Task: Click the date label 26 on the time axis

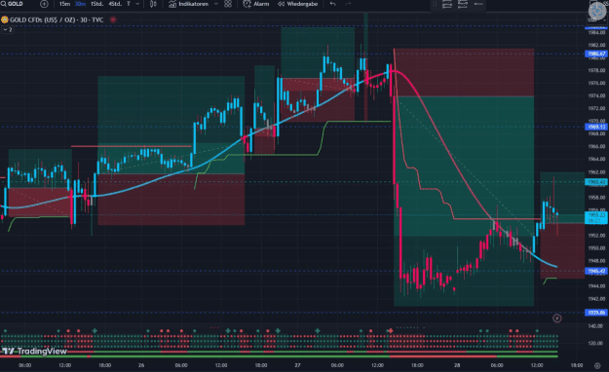Action: pos(141,365)
